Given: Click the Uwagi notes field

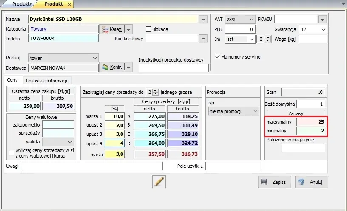Looking at the screenshot, I should click(92, 166).
